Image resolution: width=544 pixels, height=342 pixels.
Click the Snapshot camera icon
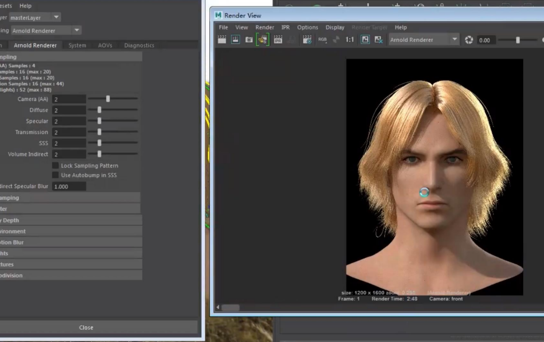coord(249,40)
